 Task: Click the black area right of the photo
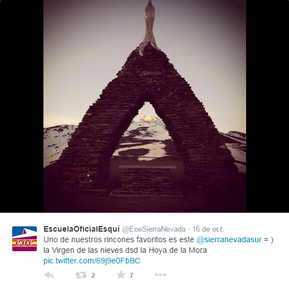[x=267, y=106]
